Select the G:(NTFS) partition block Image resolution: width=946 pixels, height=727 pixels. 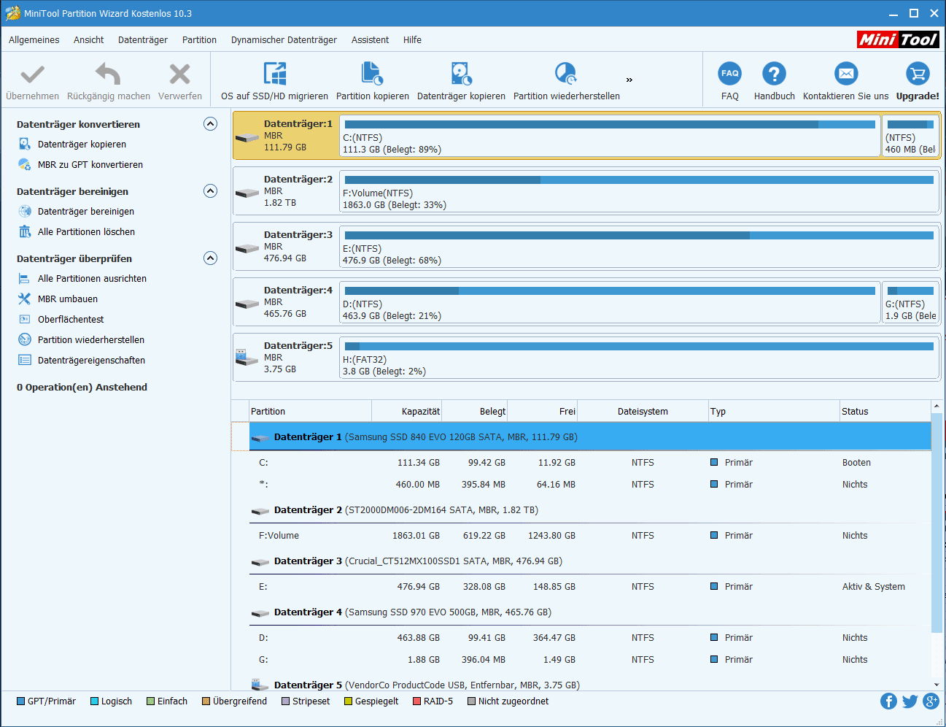pos(910,302)
